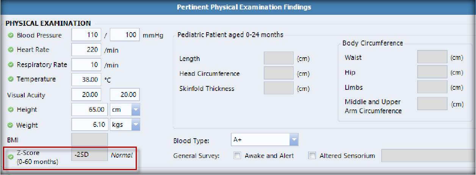Select the Heart Rate input field
The image size is (476, 175).
pyautogui.click(x=86, y=50)
